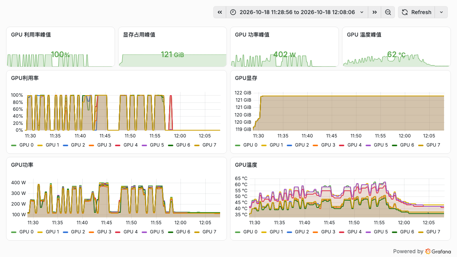Viewport: 457px width, 257px height.
Task: Open the GPU温度 chart panel title
Action: click(246, 165)
